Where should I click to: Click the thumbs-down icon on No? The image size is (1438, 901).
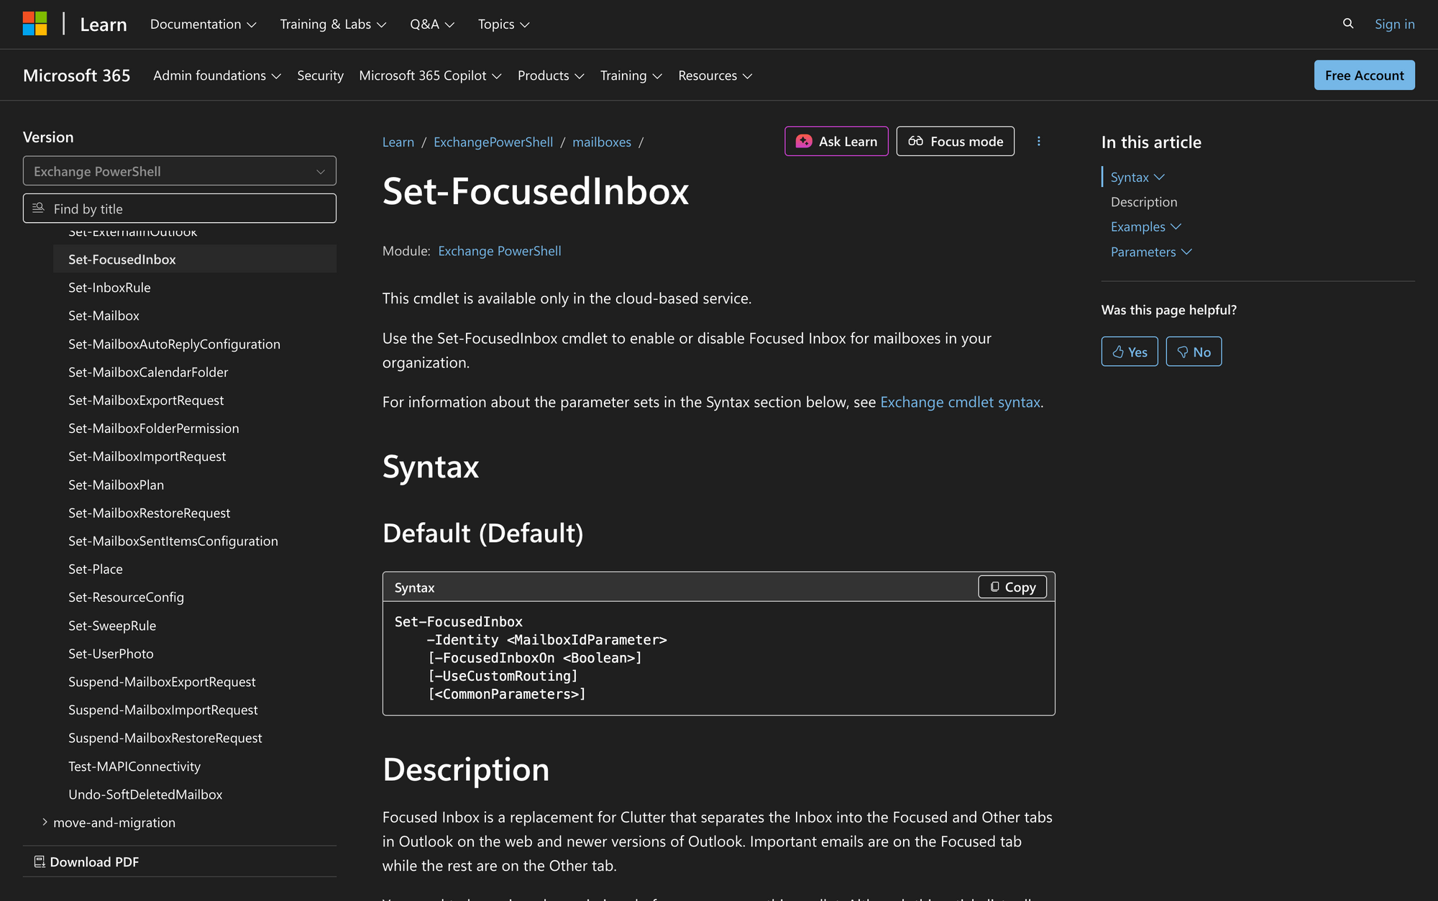tap(1183, 352)
